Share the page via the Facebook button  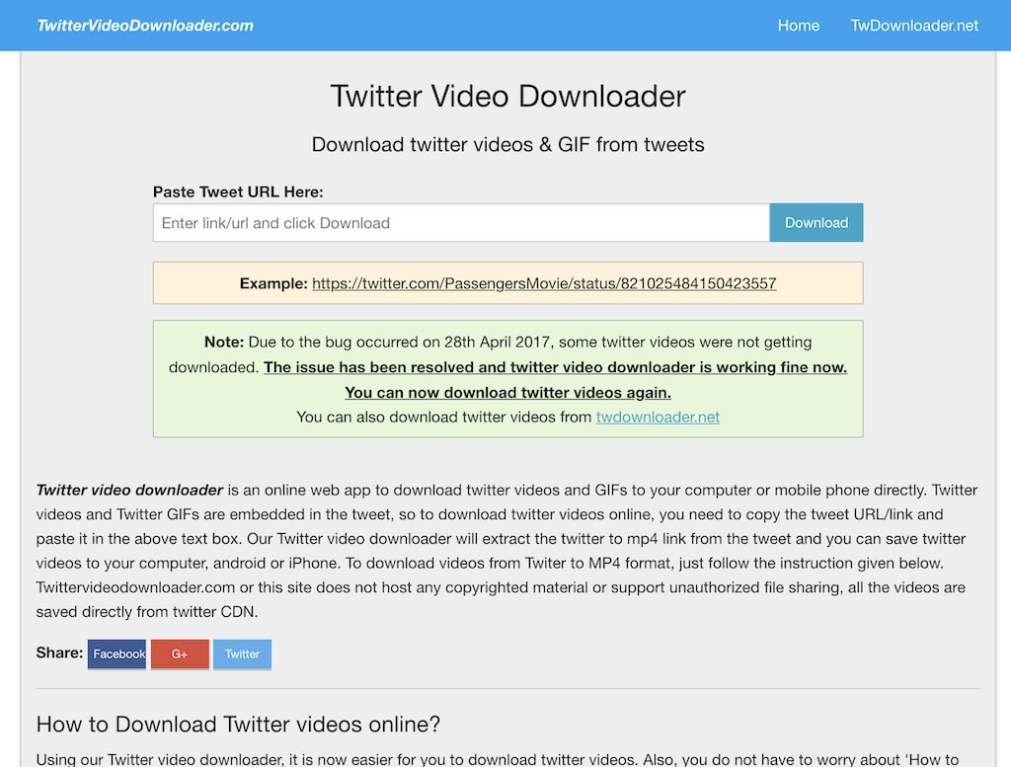pyautogui.click(x=117, y=654)
